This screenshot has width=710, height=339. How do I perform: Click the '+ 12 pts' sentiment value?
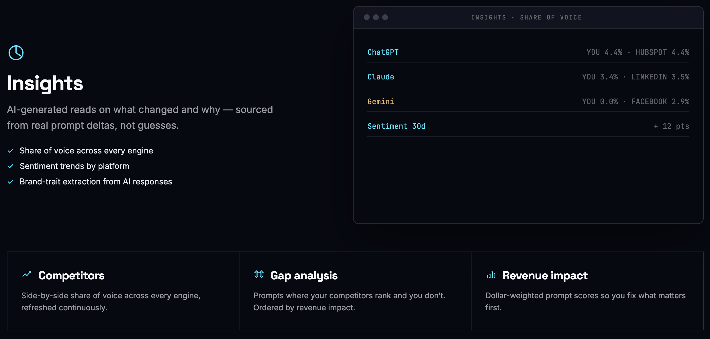[x=671, y=126]
